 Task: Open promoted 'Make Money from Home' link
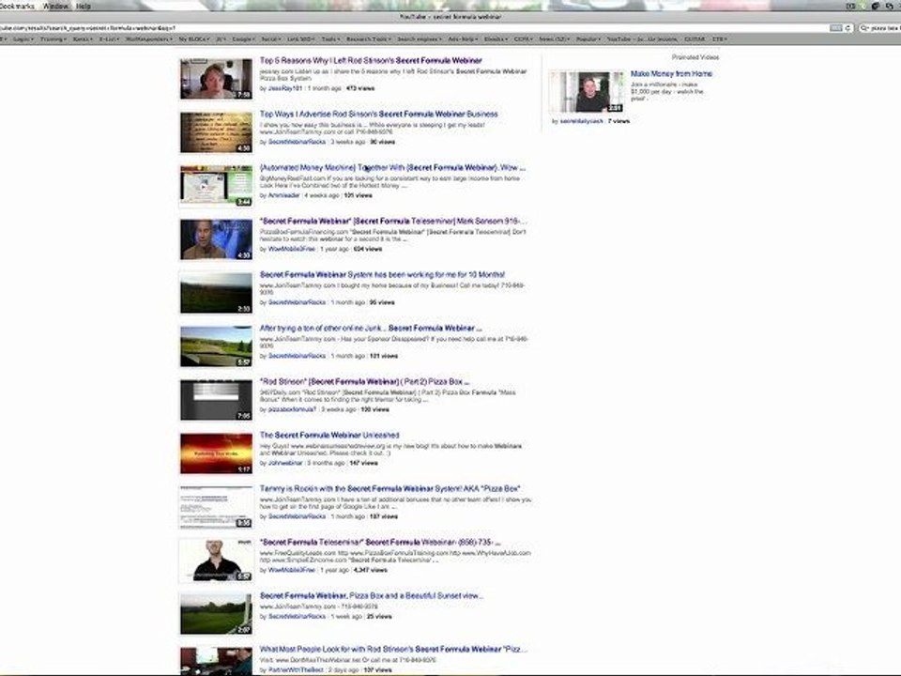click(671, 73)
